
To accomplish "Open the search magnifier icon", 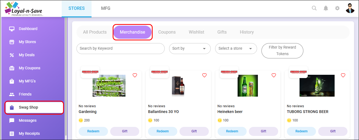I will 314,8.
